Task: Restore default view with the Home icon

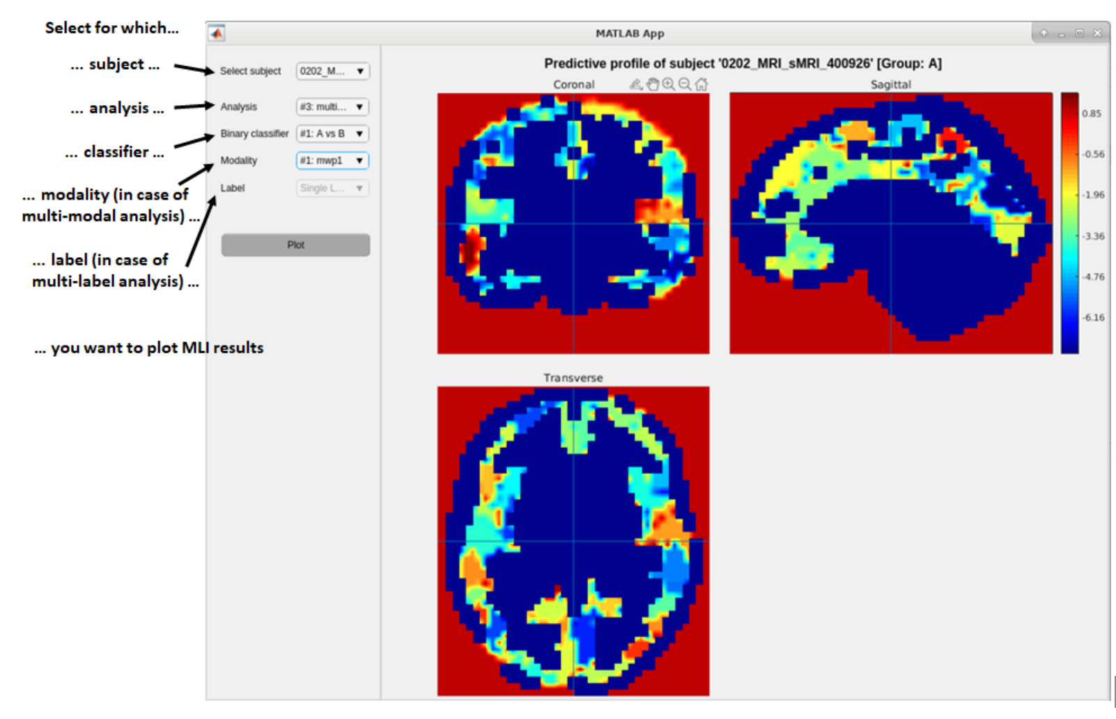Action: pyautogui.click(x=701, y=84)
